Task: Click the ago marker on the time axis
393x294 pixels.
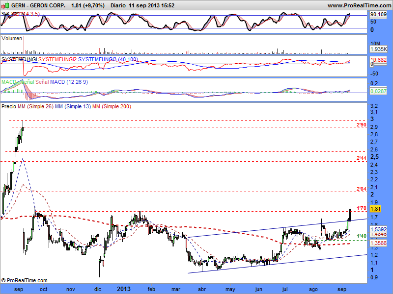Action: click(x=313, y=289)
